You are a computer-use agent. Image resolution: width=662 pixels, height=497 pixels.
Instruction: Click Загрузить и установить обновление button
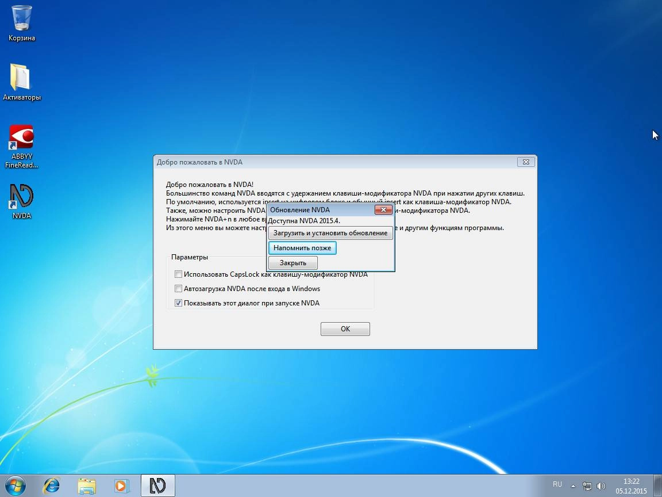[x=330, y=233]
